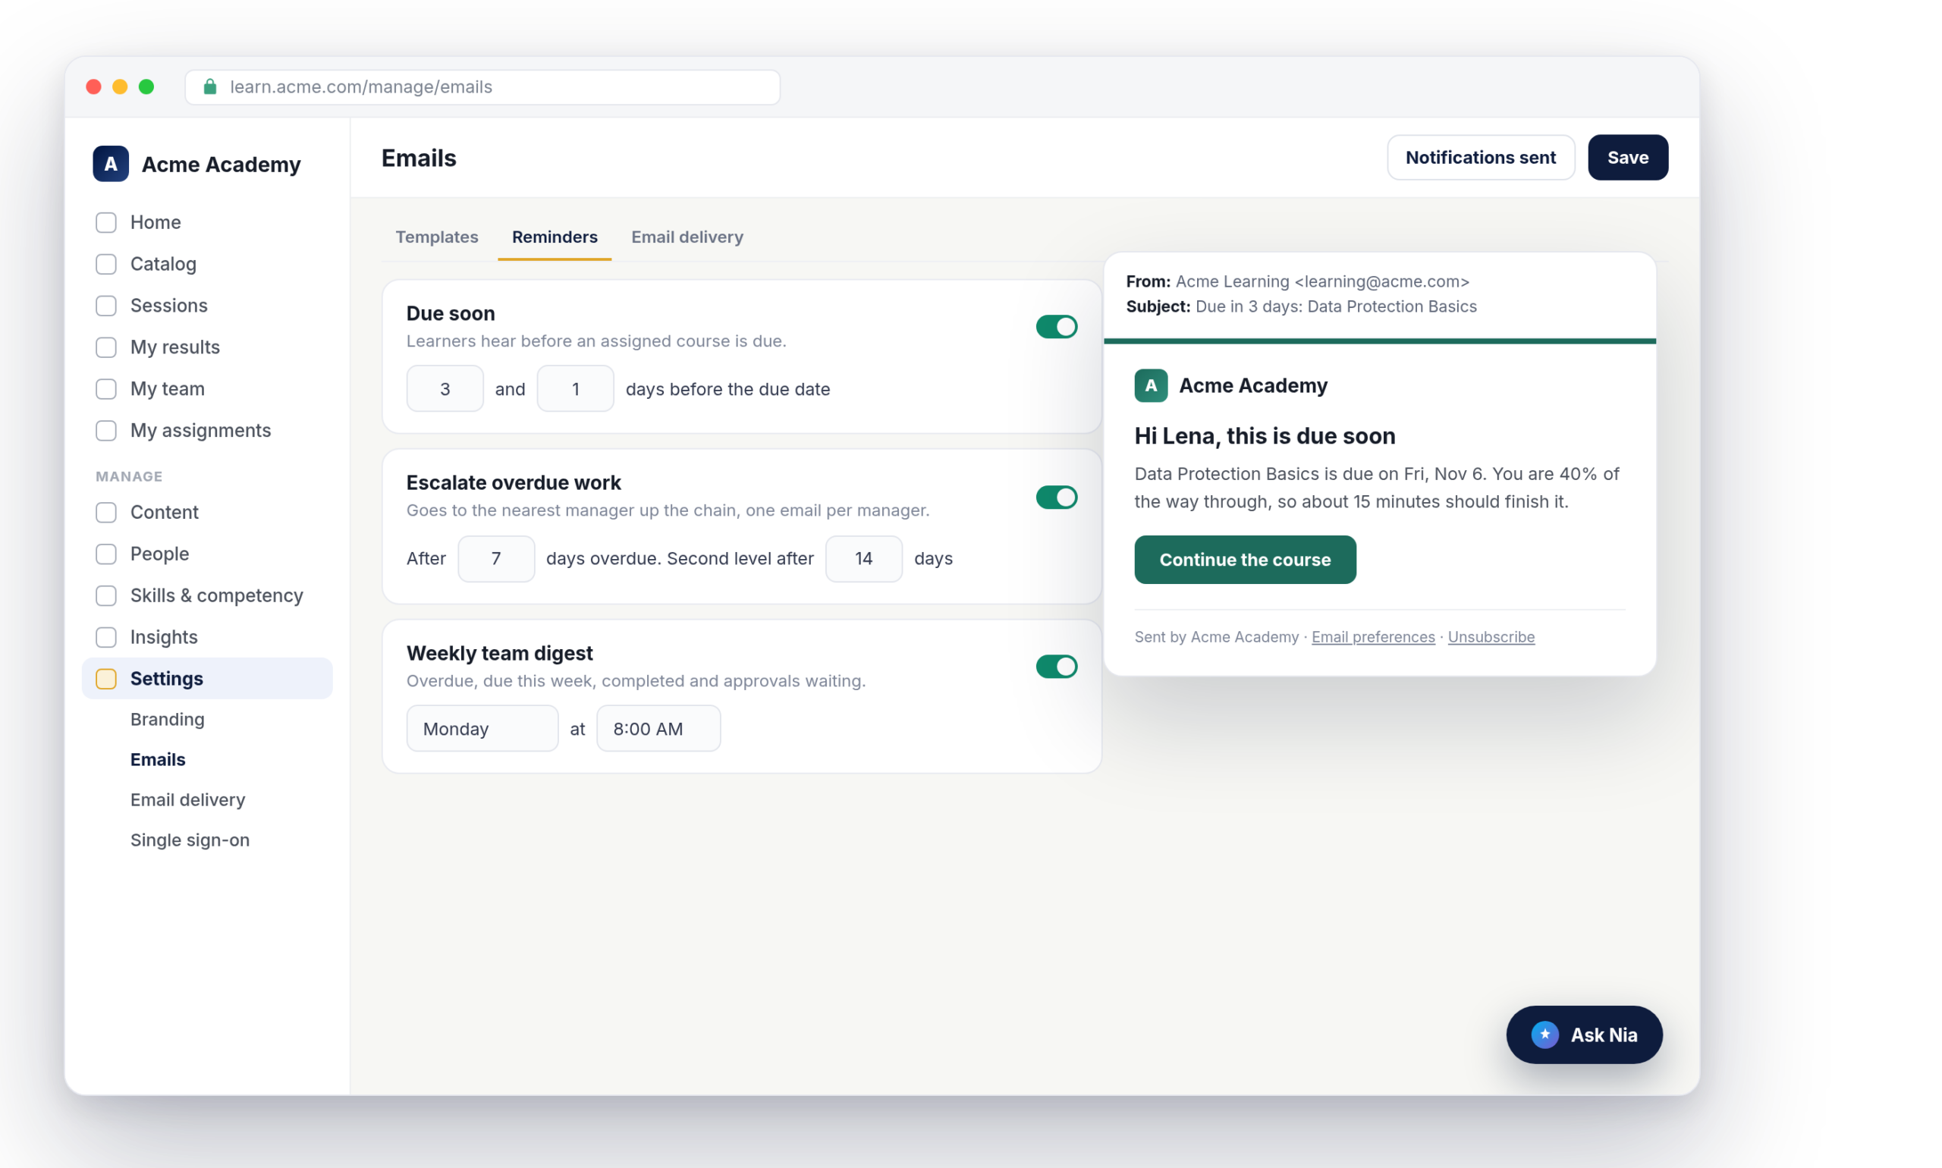
Task: Click the Catalog sidebar icon
Action: click(x=106, y=265)
